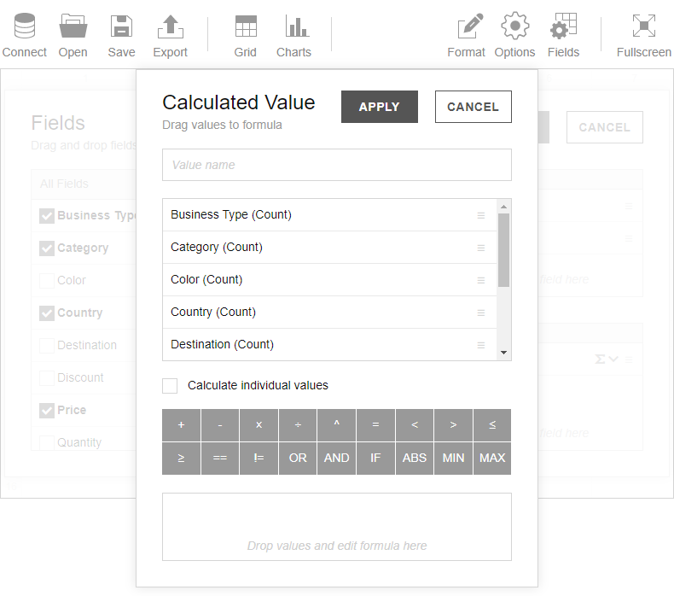Screen dimensions: 674x596
Task: Uncheck the Category field checkbox
Action: pos(47,248)
